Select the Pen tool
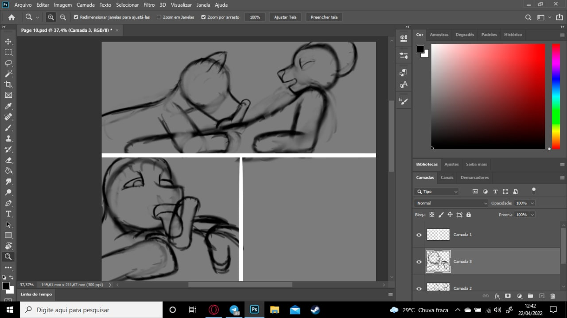 click(x=8, y=203)
